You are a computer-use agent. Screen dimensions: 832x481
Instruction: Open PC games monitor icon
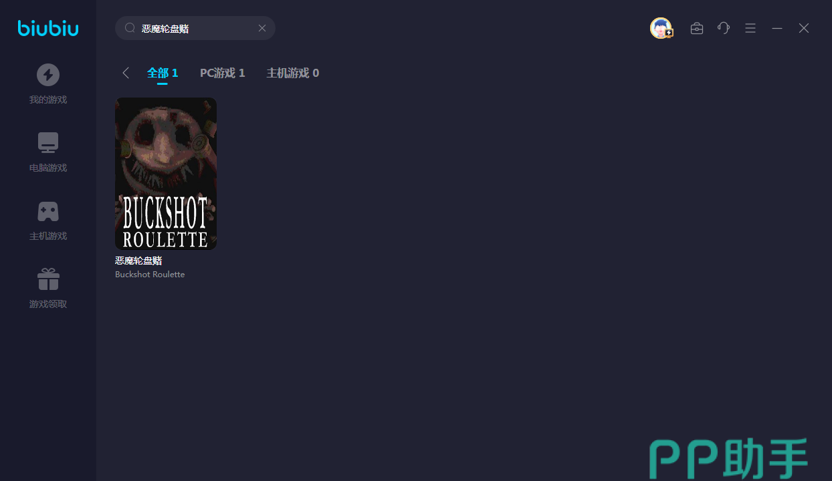point(48,143)
